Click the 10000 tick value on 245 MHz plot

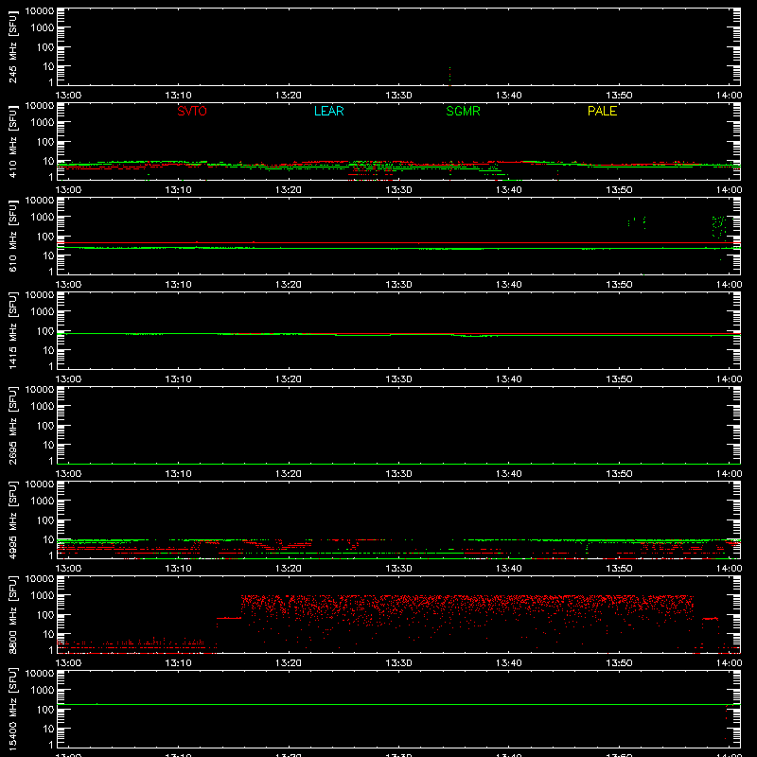[x=40, y=11]
